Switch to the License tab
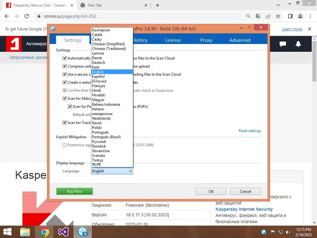 tap(173, 40)
